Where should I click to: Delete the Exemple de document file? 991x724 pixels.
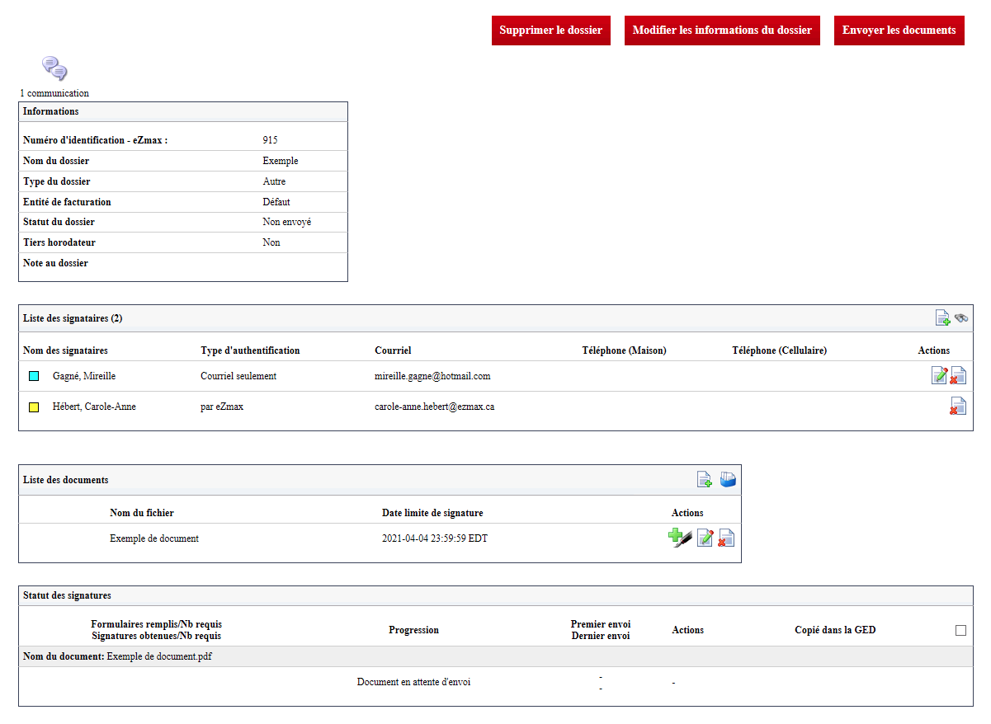[726, 538]
